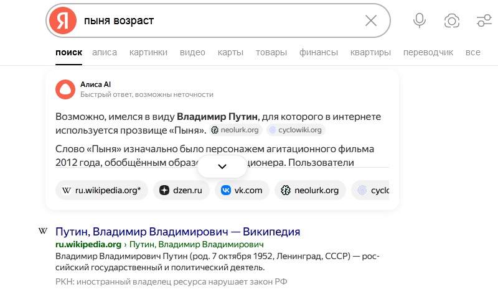Select the 'поиск' tab

click(x=68, y=52)
